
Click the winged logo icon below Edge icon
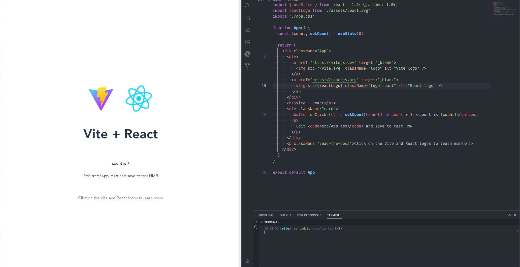(247, 66)
